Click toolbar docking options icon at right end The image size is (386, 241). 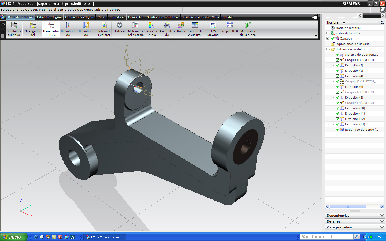click(315, 17)
